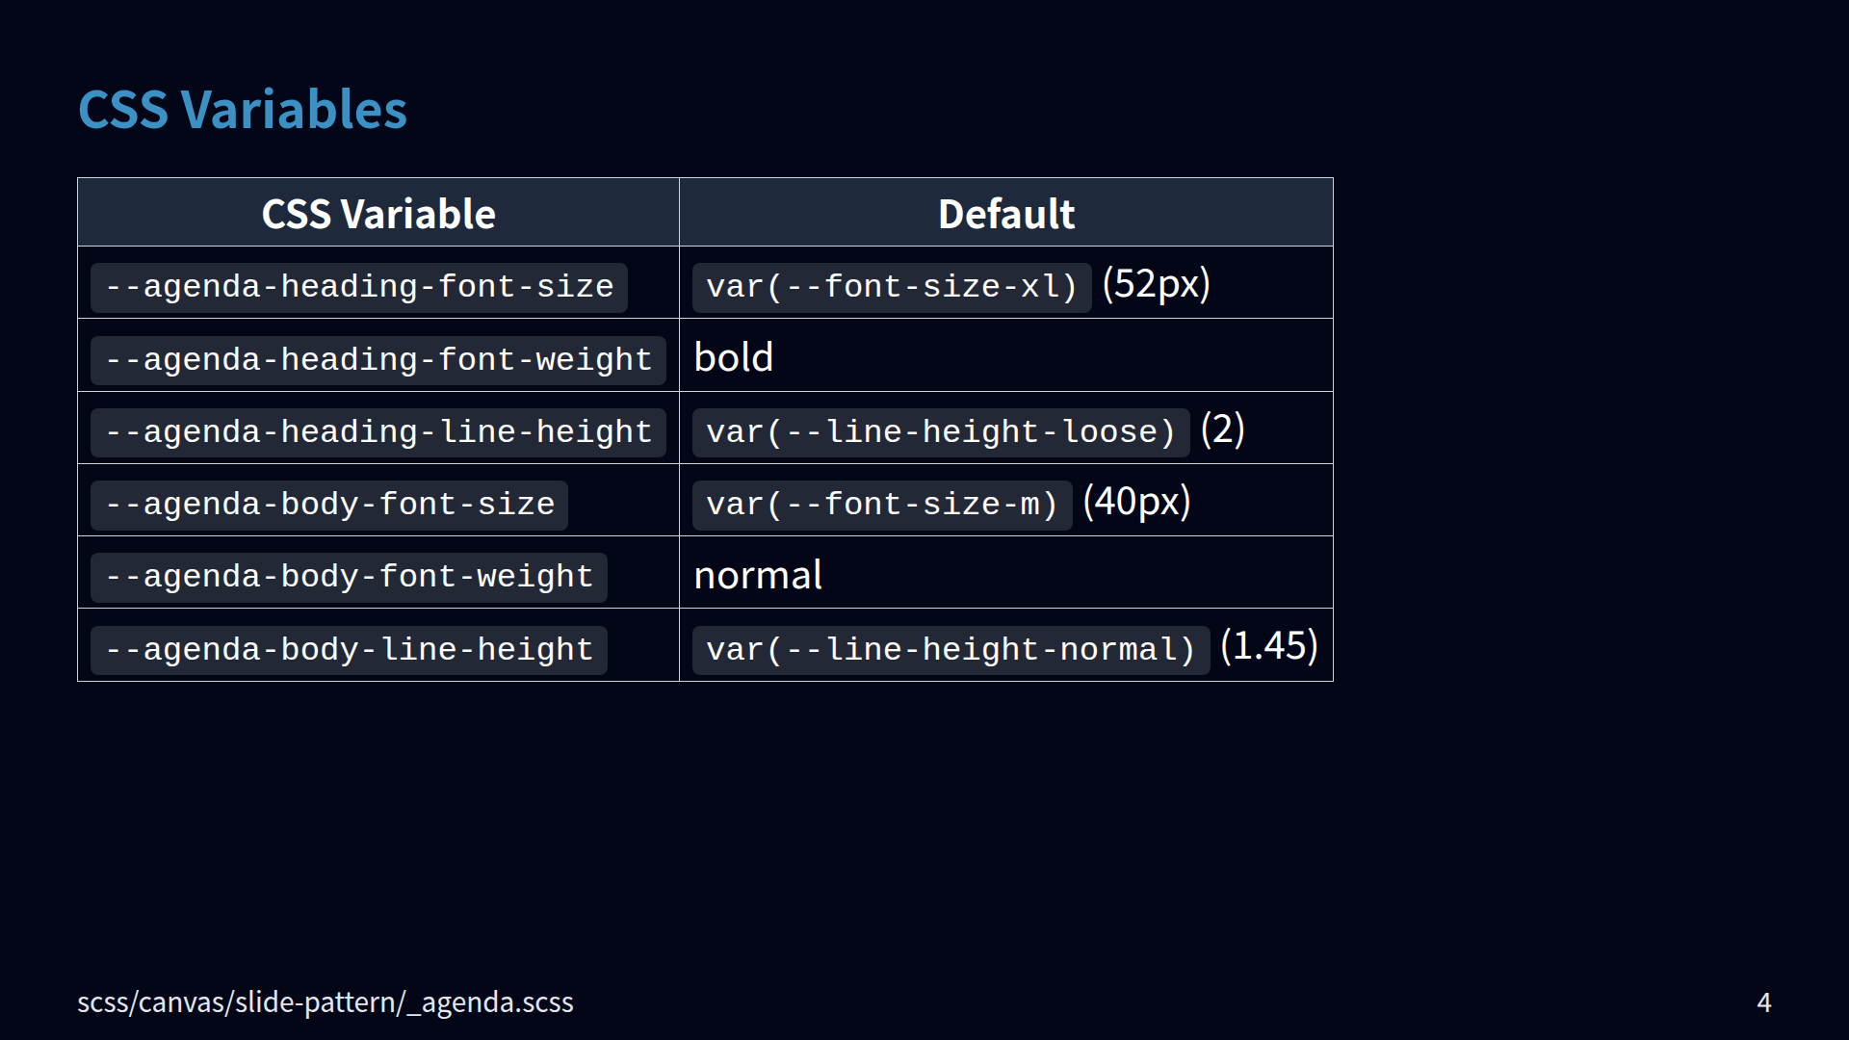This screenshot has width=1849, height=1040.
Task: Click the var(--font-size-m) default value
Action: coord(881,505)
